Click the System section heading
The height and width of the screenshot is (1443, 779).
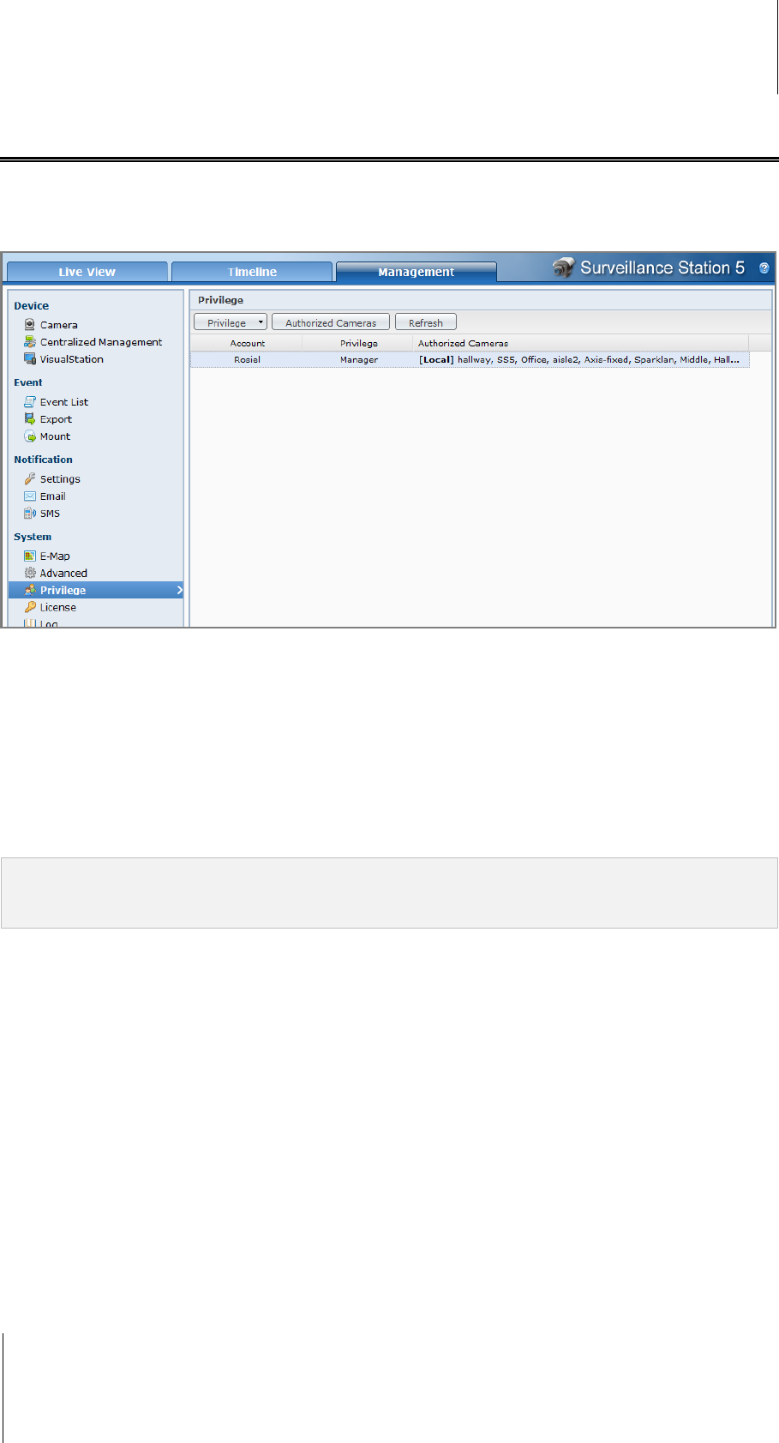(x=33, y=537)
